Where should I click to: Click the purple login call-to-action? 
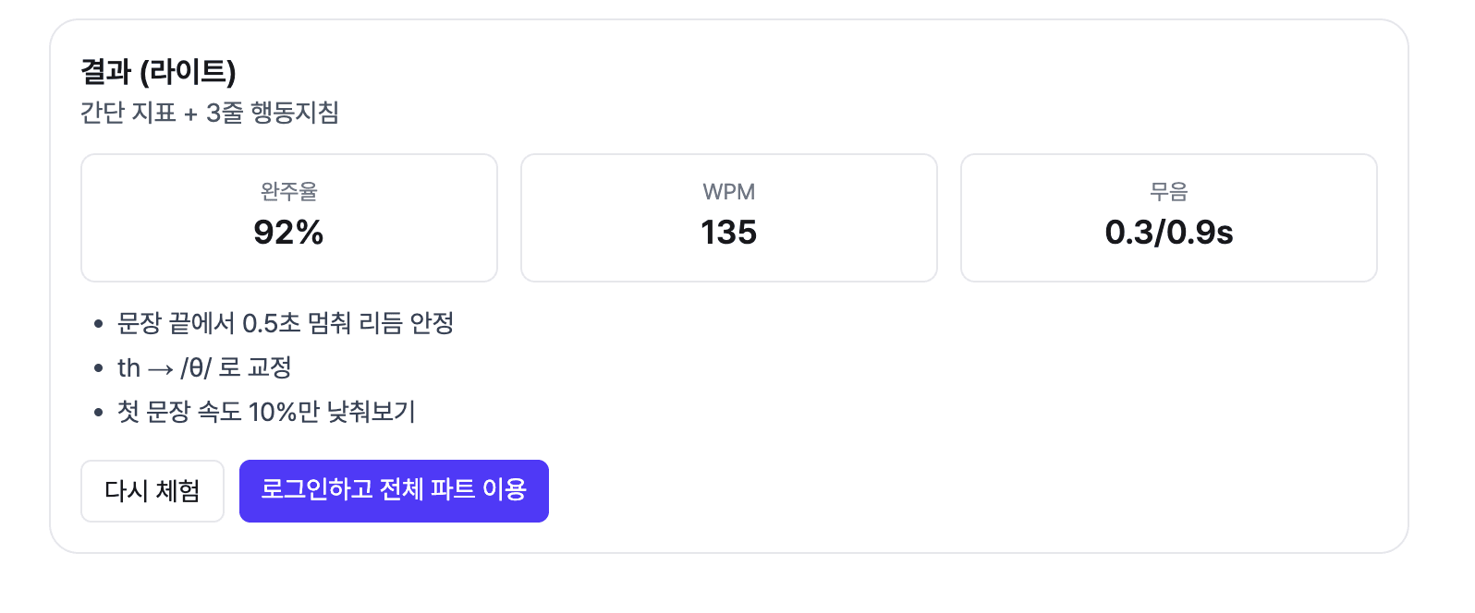pos(394,491)
